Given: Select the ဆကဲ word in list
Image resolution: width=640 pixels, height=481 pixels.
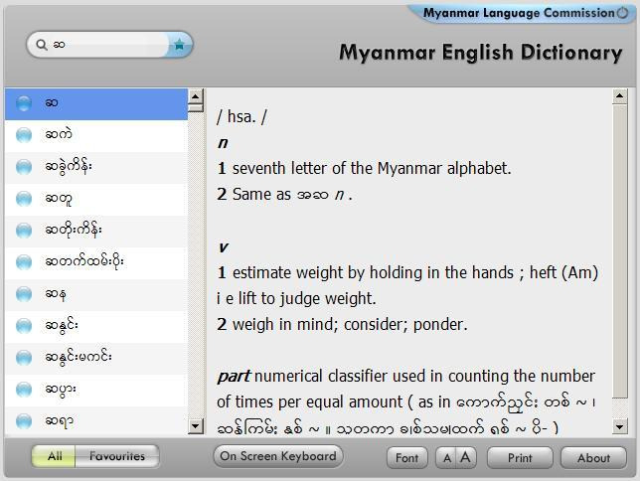Looking at the screenshot, I should coord(96,135).
